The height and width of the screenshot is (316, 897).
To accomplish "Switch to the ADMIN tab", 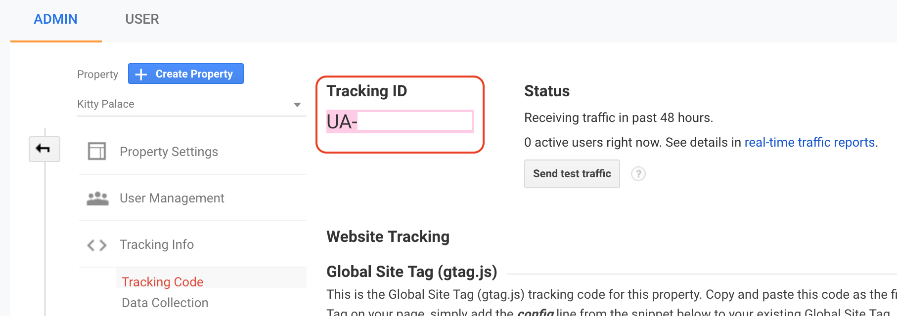I will (55, 19).
